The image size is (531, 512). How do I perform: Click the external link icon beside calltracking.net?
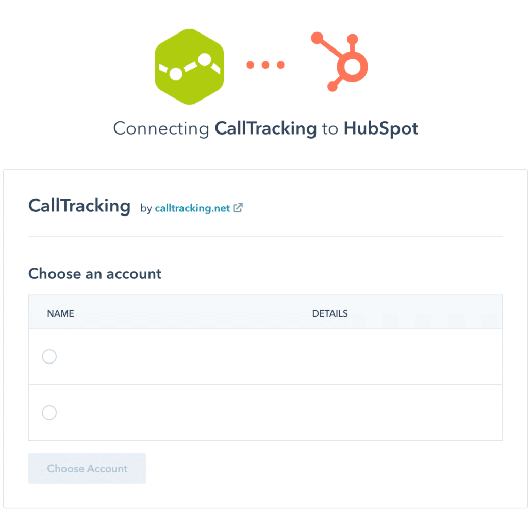pyautogui.click(x=238, y=208)
